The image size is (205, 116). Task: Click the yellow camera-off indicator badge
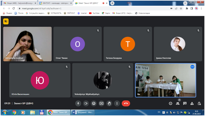tap(6, 21)
